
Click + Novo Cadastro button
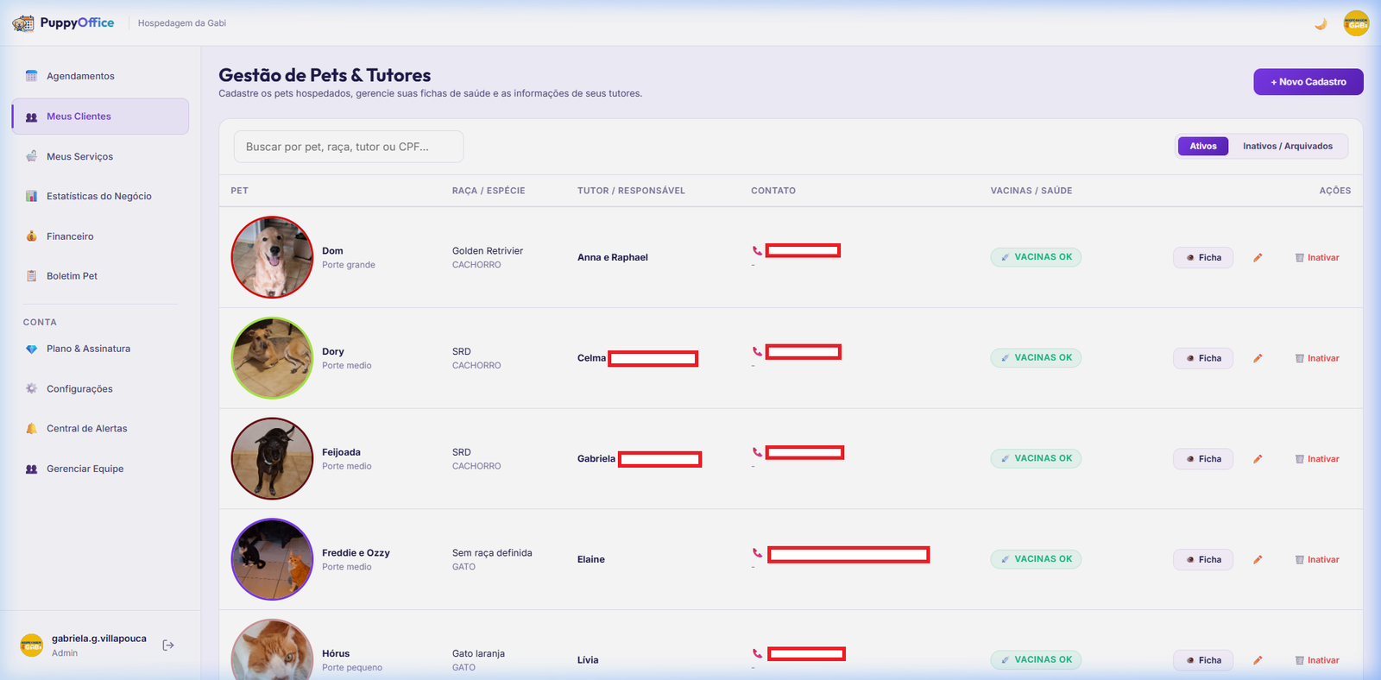[1308, 82]
